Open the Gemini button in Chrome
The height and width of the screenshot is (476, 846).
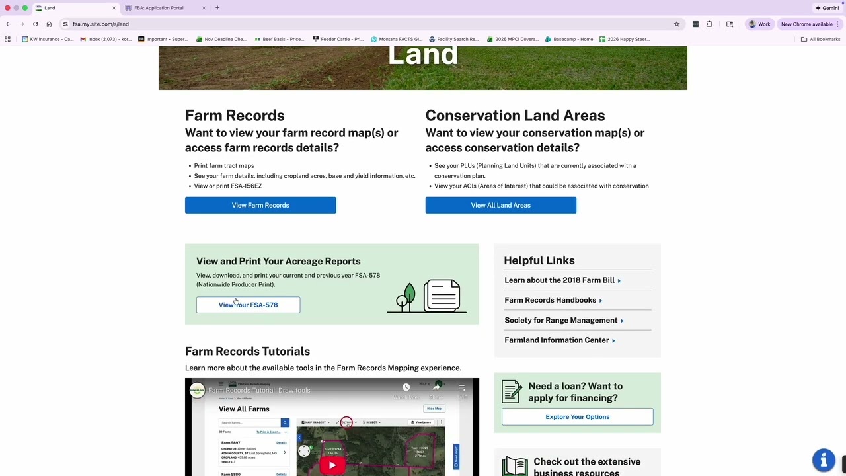(x=827, y=8)
